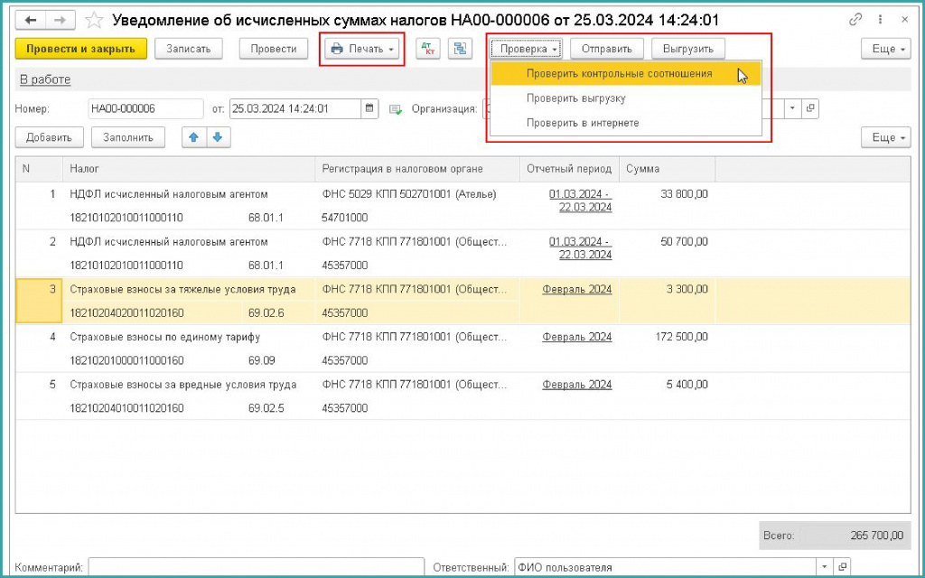The width and height of the screenshot is (925, 578).
Task: Go back with the left arrow button
Action: [x=31, y=21]
